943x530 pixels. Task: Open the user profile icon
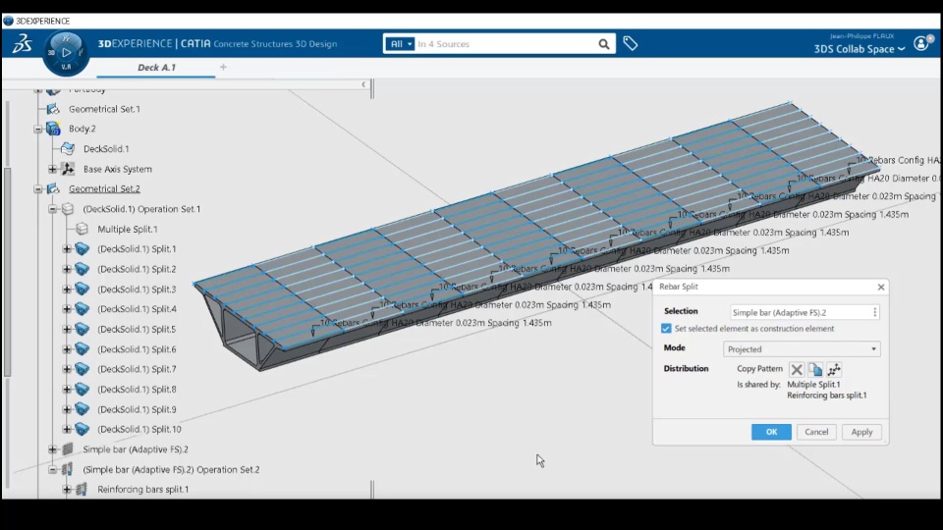tap(921, 43)
